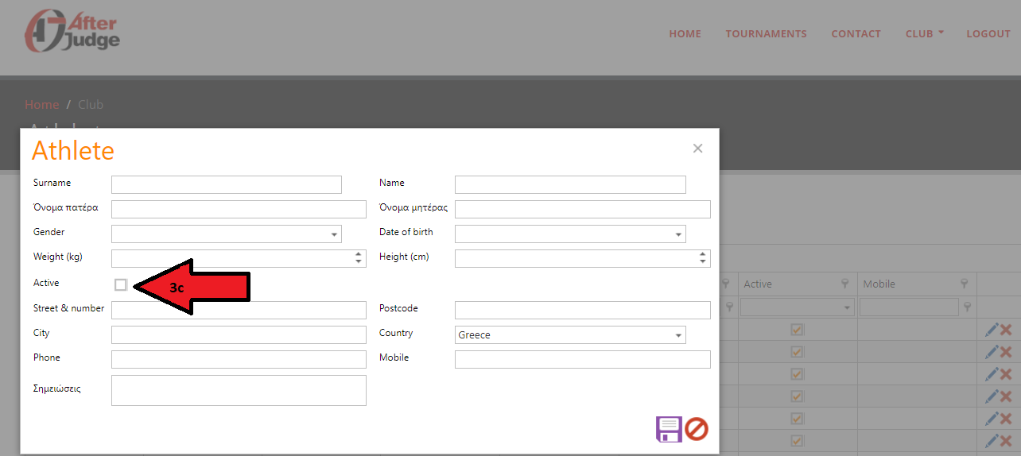Enable the Active checkbox in Athlete form

pos(121,284)
